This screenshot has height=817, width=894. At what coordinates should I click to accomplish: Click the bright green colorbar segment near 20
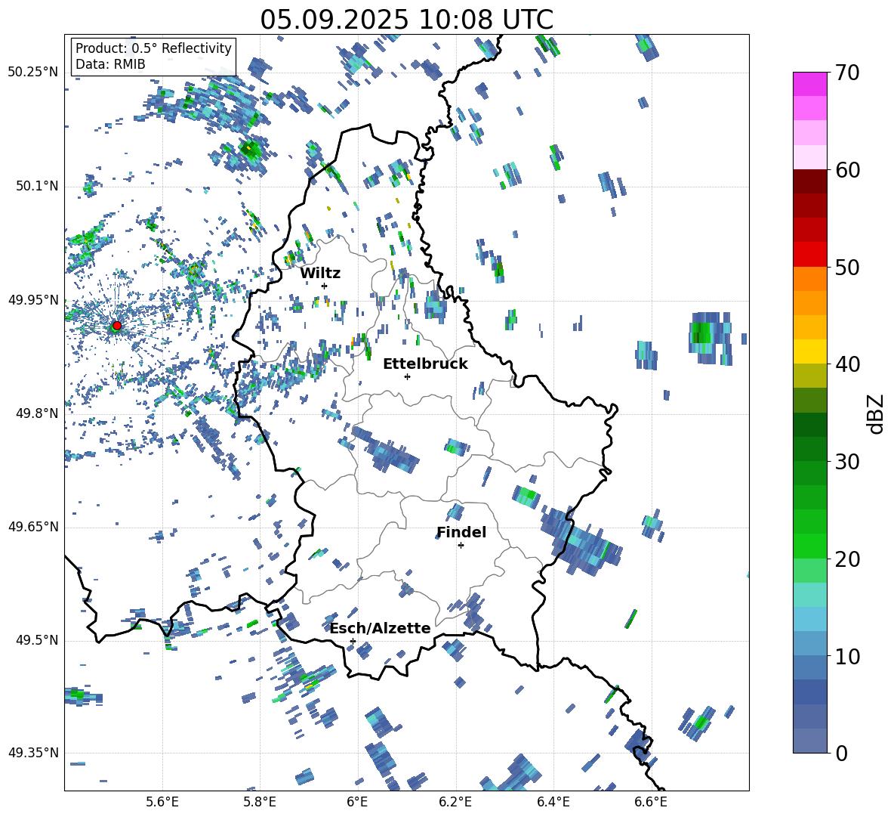[x=809, y=546]
